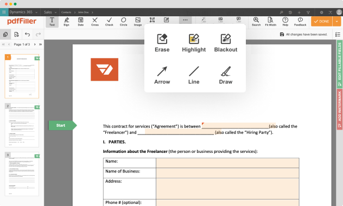
Task: Insert a Check mark tool
Action: [109, 22]
